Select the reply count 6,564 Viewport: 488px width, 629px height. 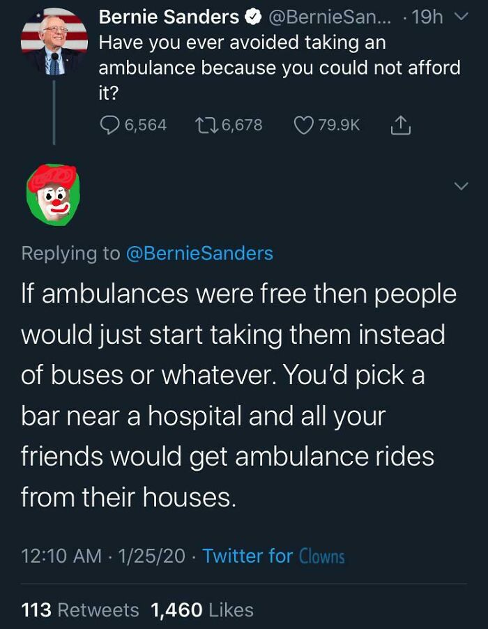click(145, 124)
